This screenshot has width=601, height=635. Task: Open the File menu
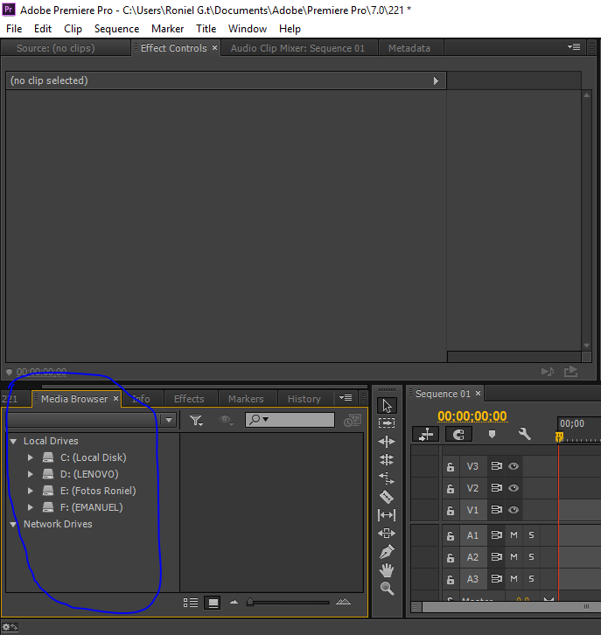tap(14, 29)
